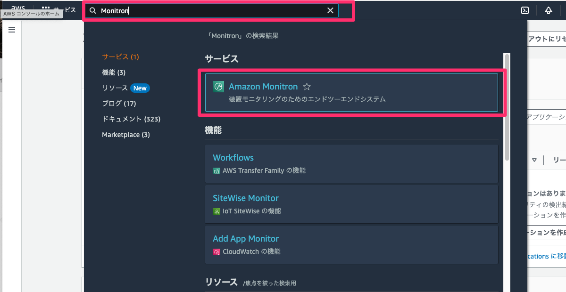Click the 装置モニタリング description text

pos(307,99)
